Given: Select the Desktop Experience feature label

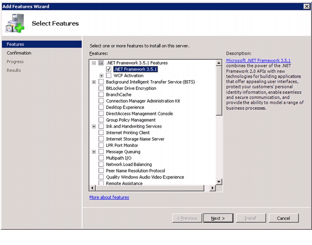Looking at the screenshot, I should 125,107.
